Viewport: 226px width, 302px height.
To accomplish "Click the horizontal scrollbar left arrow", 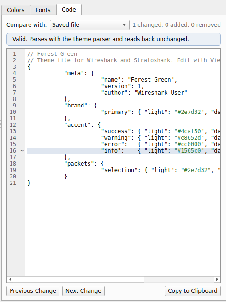I will coord(10,279).
